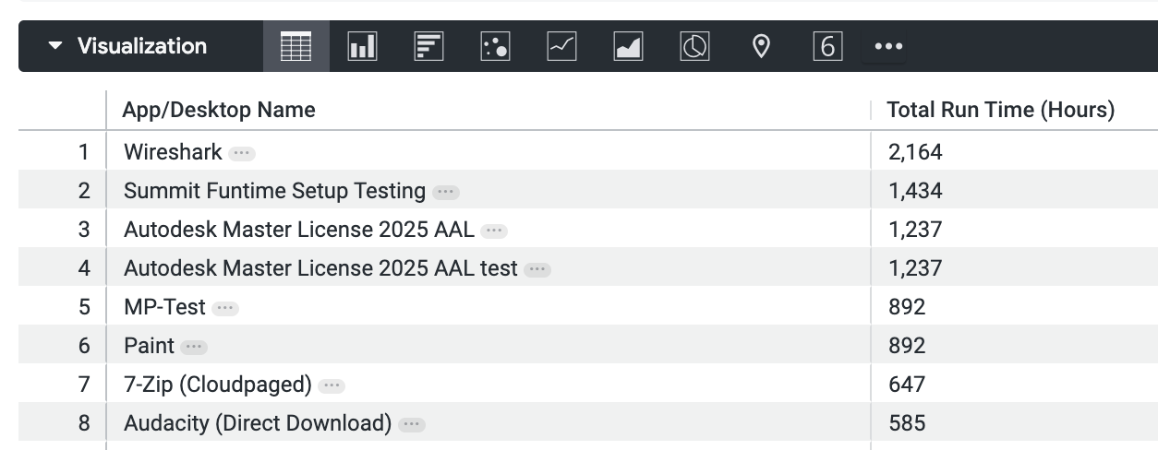This screenshot has height=450, width=1158.
Task: Select the table visualization icon
Action: click(x=296, y=46)
